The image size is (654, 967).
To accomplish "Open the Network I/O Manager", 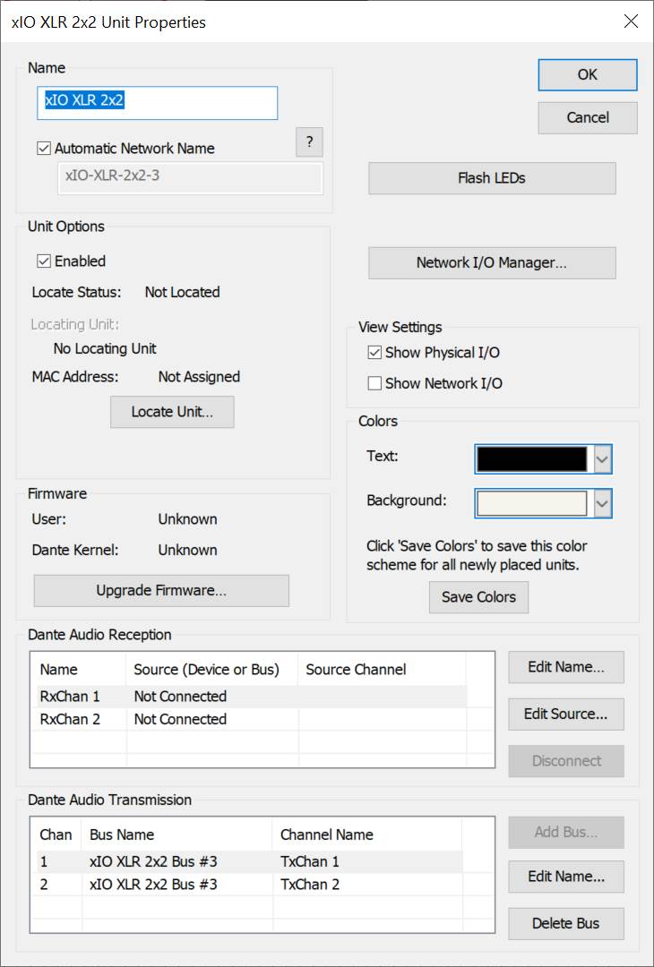I will click(492, 262).
